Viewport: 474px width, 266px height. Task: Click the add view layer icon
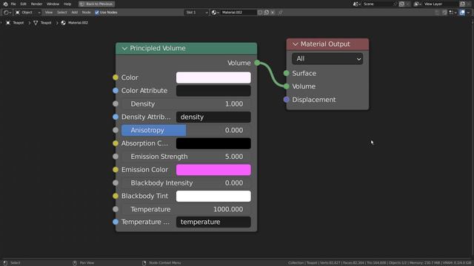tap(462, 4)
